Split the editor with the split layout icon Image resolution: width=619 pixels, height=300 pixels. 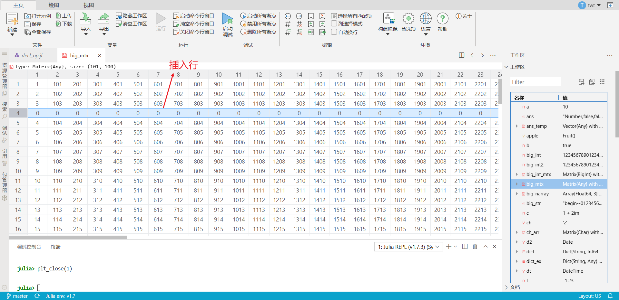tap(462, 55)
